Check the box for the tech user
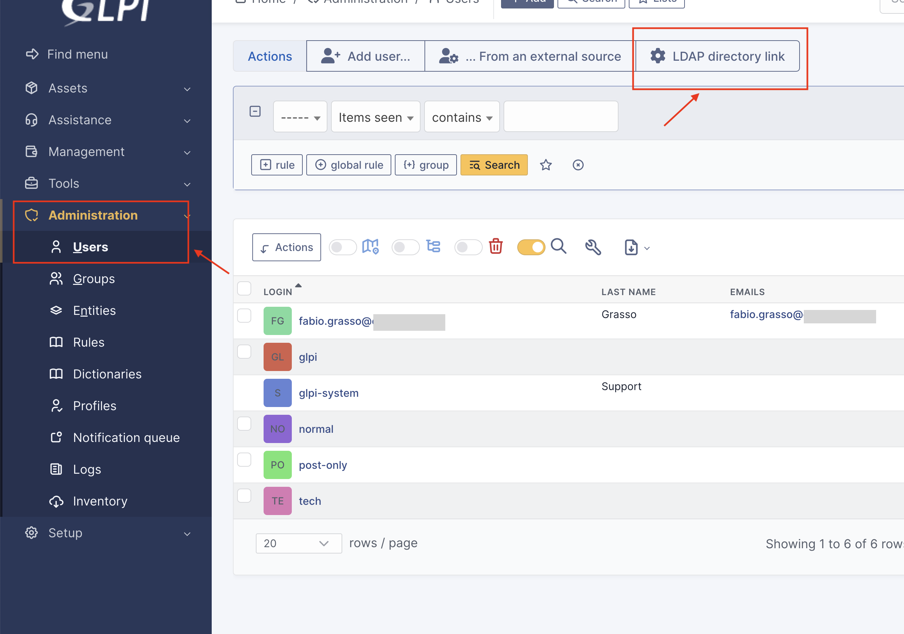 point(244,496)
